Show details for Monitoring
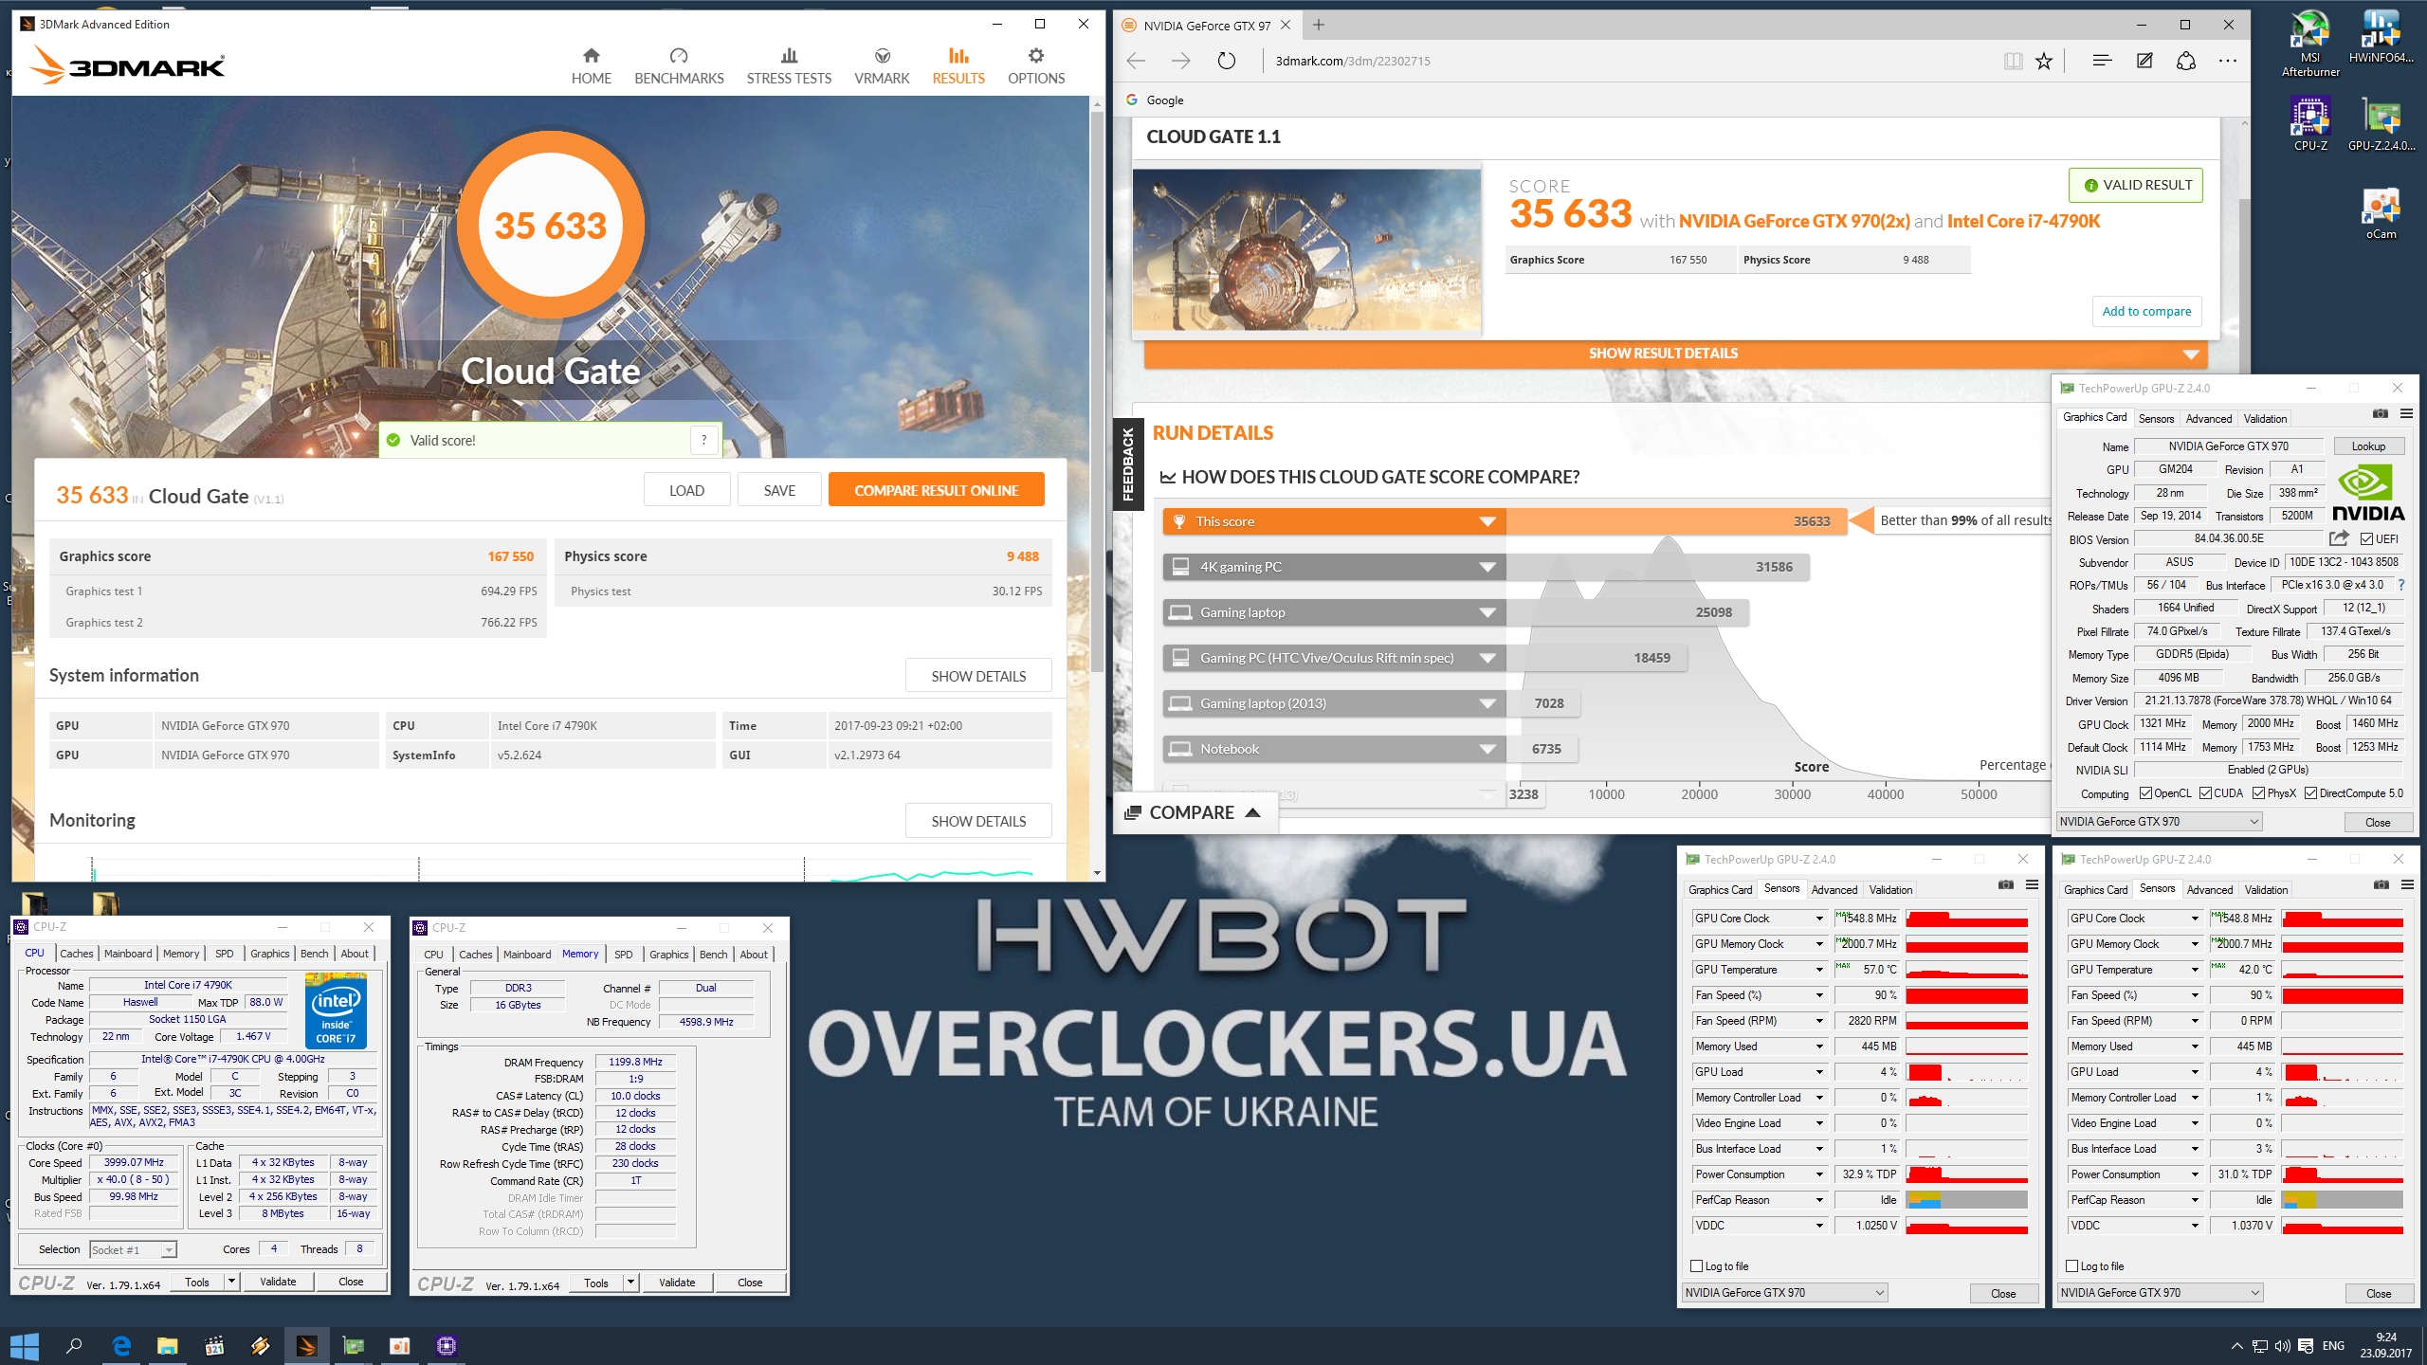This screenshot has height=1365, width=2427. 978,821
